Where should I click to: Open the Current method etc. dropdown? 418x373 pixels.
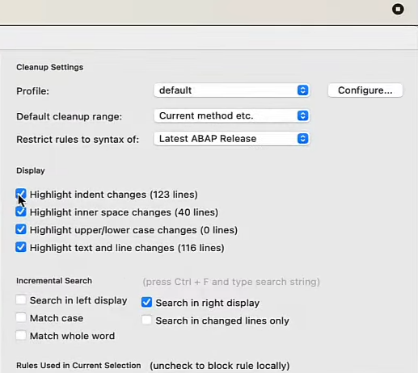click(231, 115)
